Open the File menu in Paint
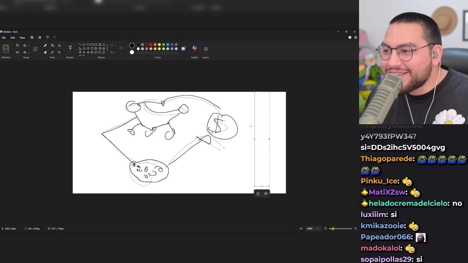The width and height of the screenshot is (468, 263). (4, 38)
